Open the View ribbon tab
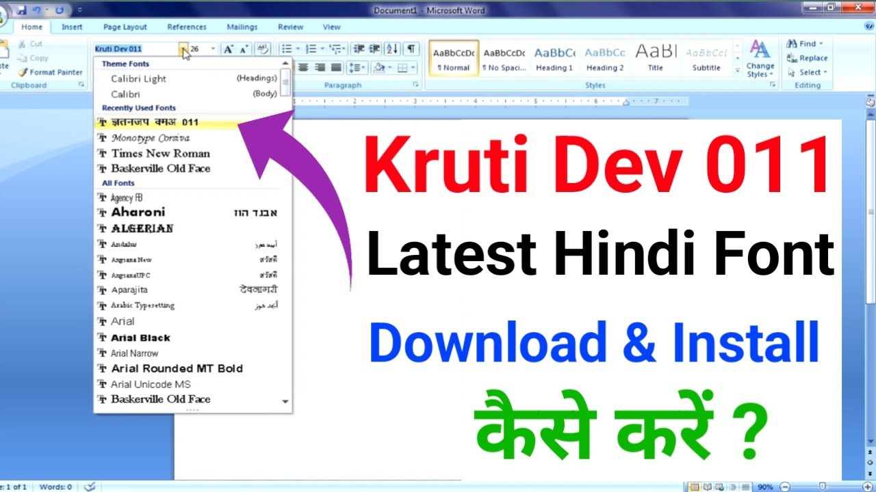Viewport: 876px width, 492px height. point(332,27)
